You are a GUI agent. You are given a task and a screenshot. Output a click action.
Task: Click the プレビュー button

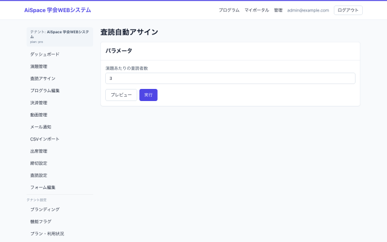[121, 95]
